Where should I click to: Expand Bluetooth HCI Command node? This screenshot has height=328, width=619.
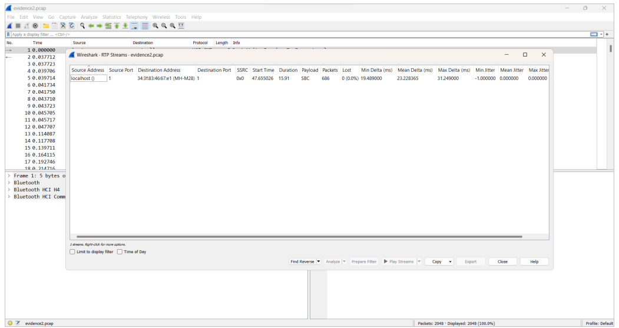[x=9, y=197]
